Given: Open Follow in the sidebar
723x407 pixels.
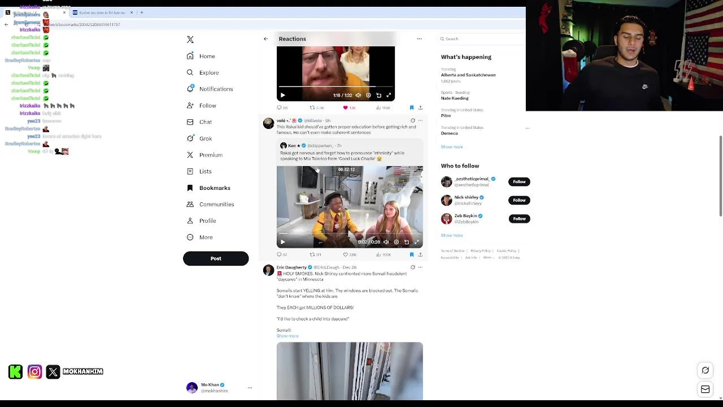Looking at the screenshot, I should point(202,106).
